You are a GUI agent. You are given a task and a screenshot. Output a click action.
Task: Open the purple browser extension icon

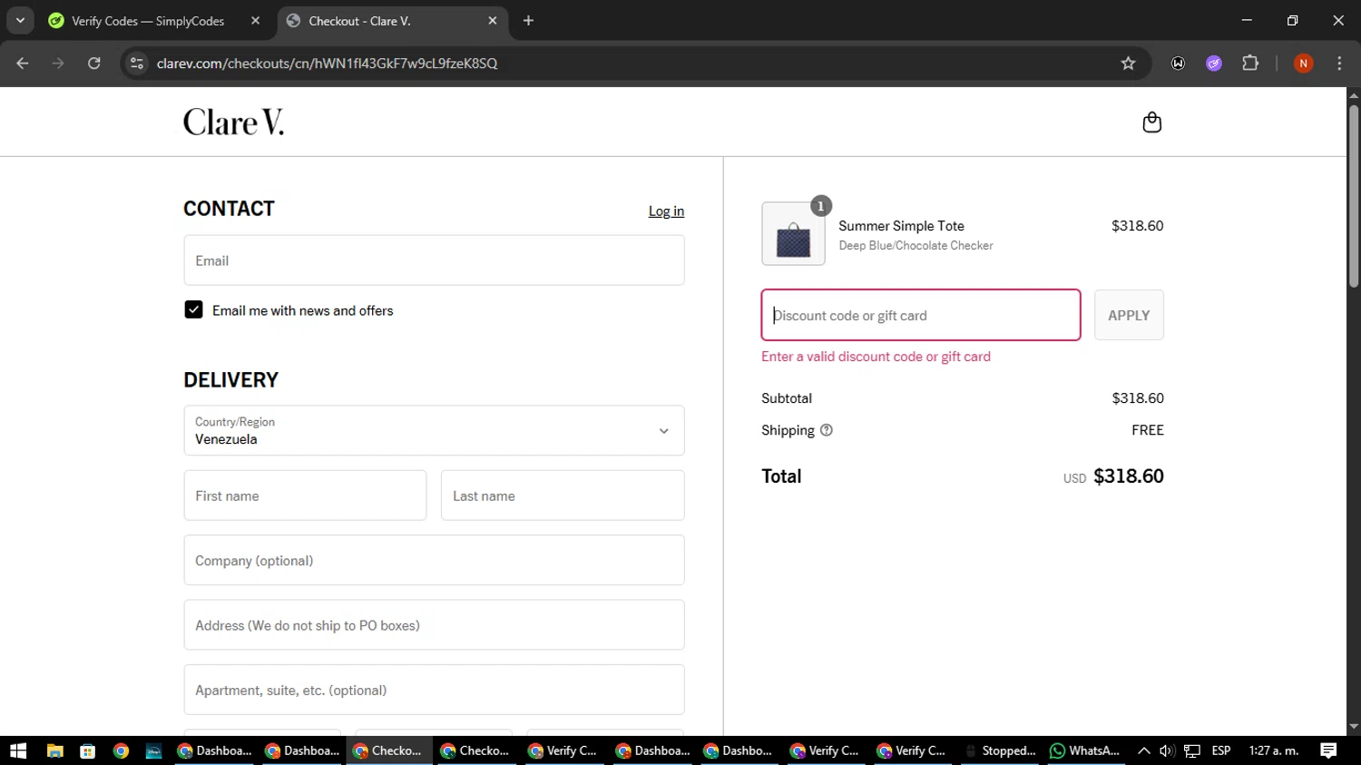coord(1214,64)
